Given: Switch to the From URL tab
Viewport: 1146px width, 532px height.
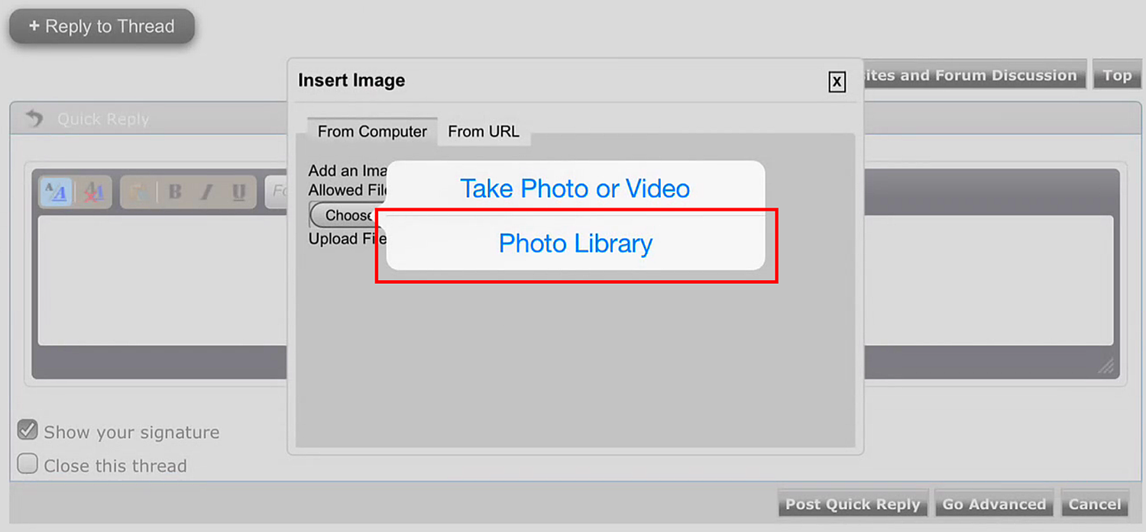Looking at the screenshot, I should (x=484, y=131).
